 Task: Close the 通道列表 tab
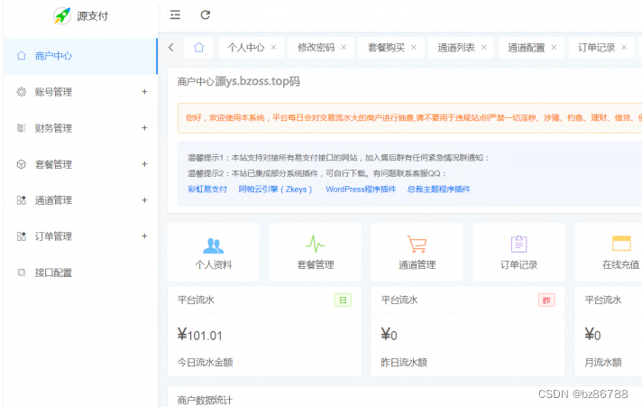483,48
